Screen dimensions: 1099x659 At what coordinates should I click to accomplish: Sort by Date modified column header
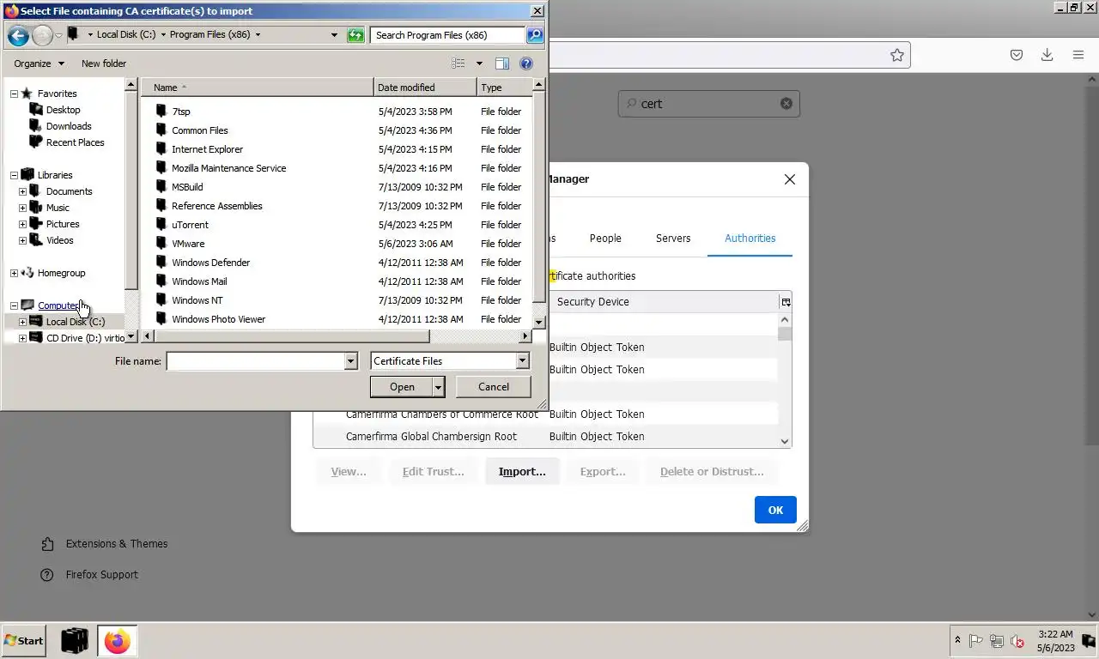tap(426, 88)
